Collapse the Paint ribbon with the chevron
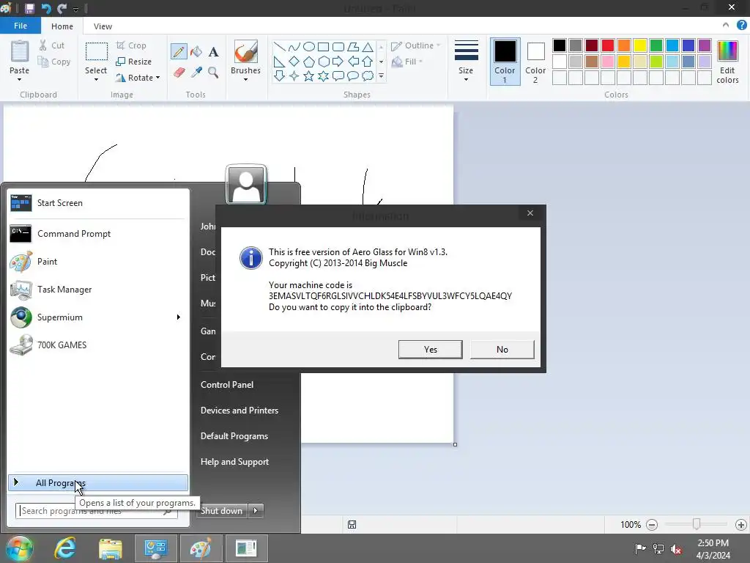750x563 pixels. (726, 25)
